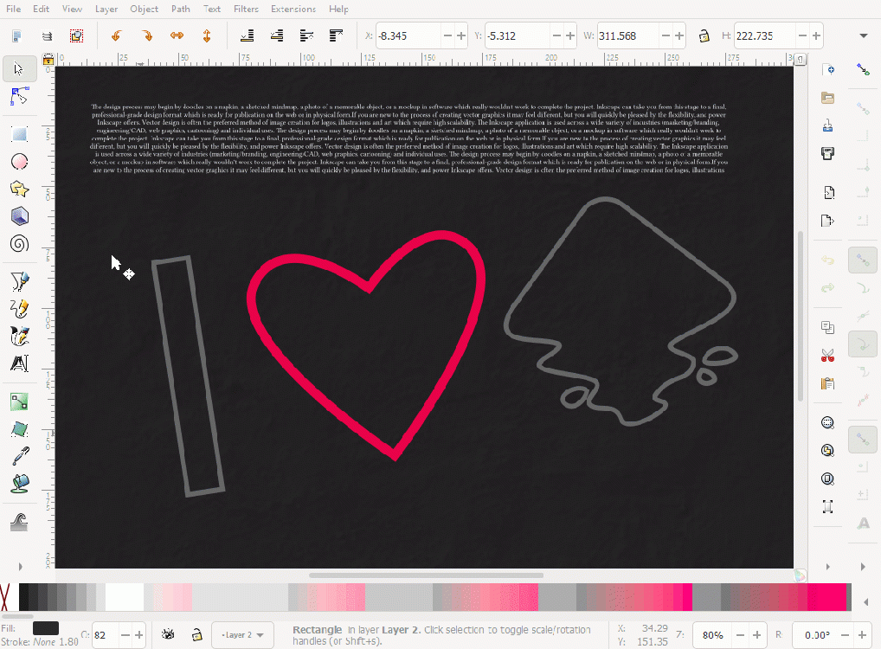Select the Spiral tool

pos(19,244)
